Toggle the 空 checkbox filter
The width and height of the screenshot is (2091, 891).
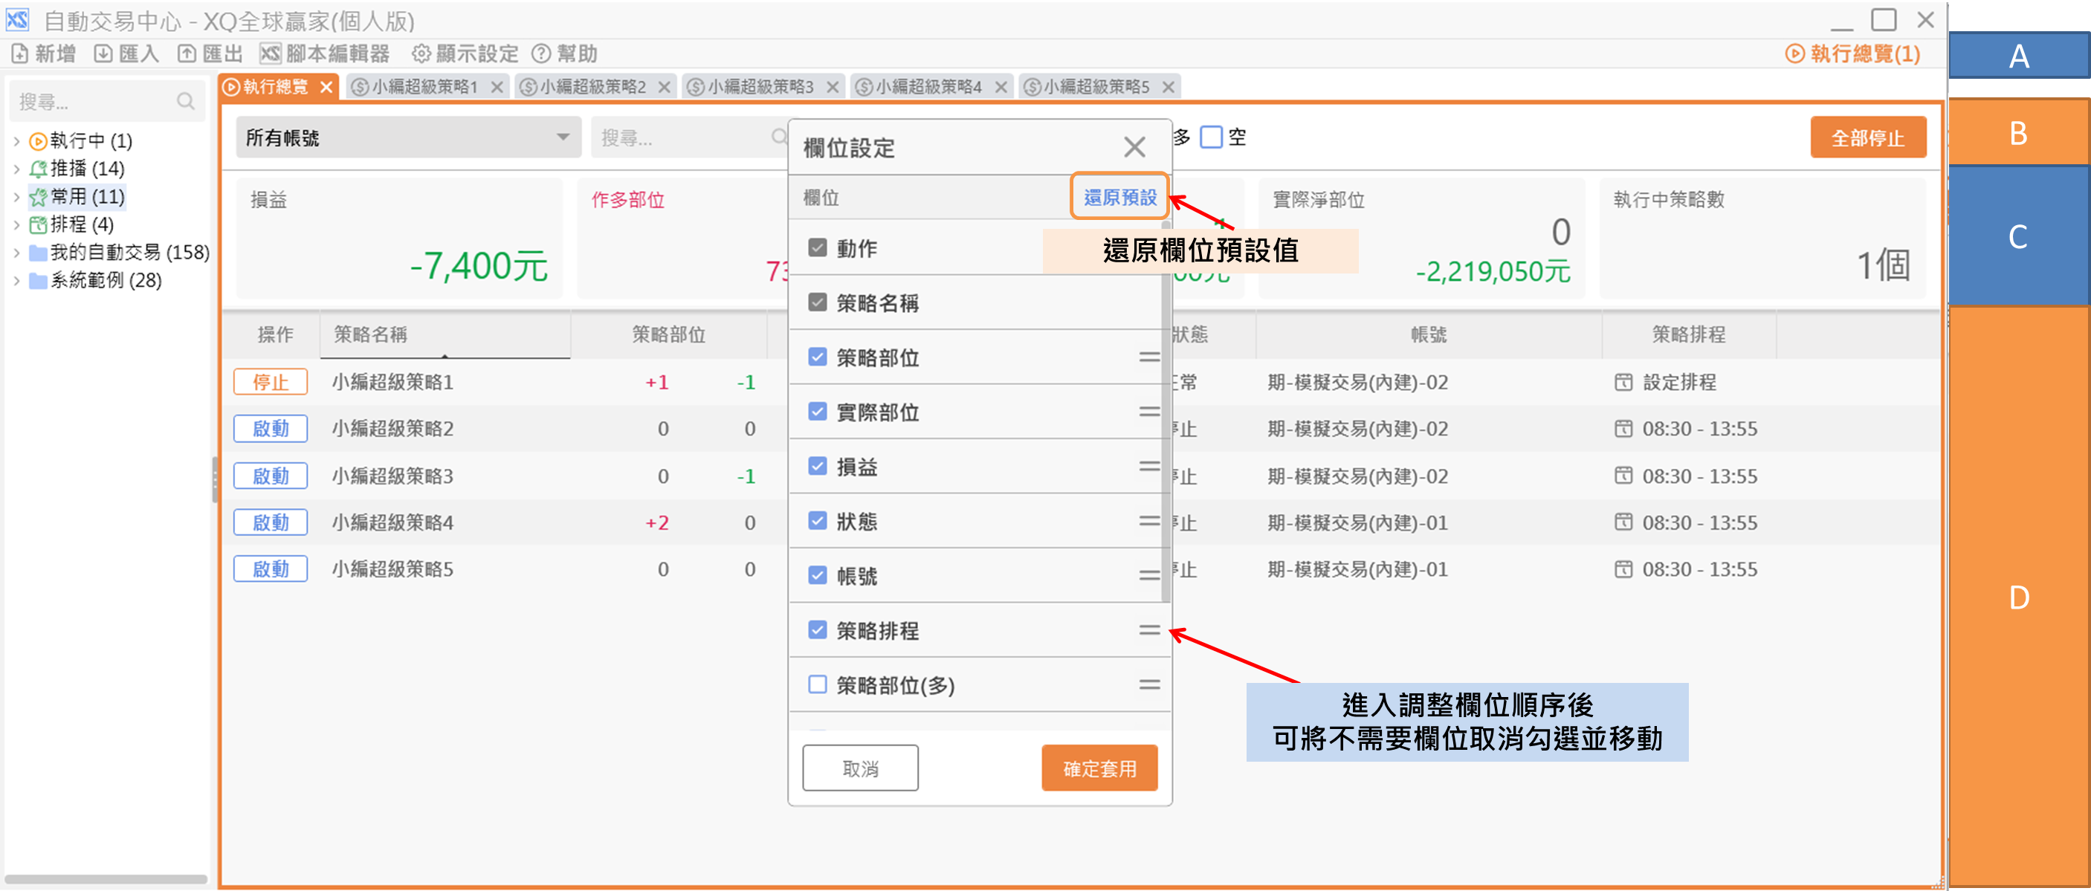pyautogui.click(x=1210, y=137)
